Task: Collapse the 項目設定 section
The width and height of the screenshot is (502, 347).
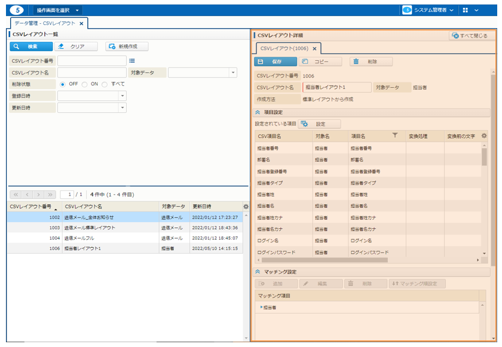Action: [x=258, y=112]
